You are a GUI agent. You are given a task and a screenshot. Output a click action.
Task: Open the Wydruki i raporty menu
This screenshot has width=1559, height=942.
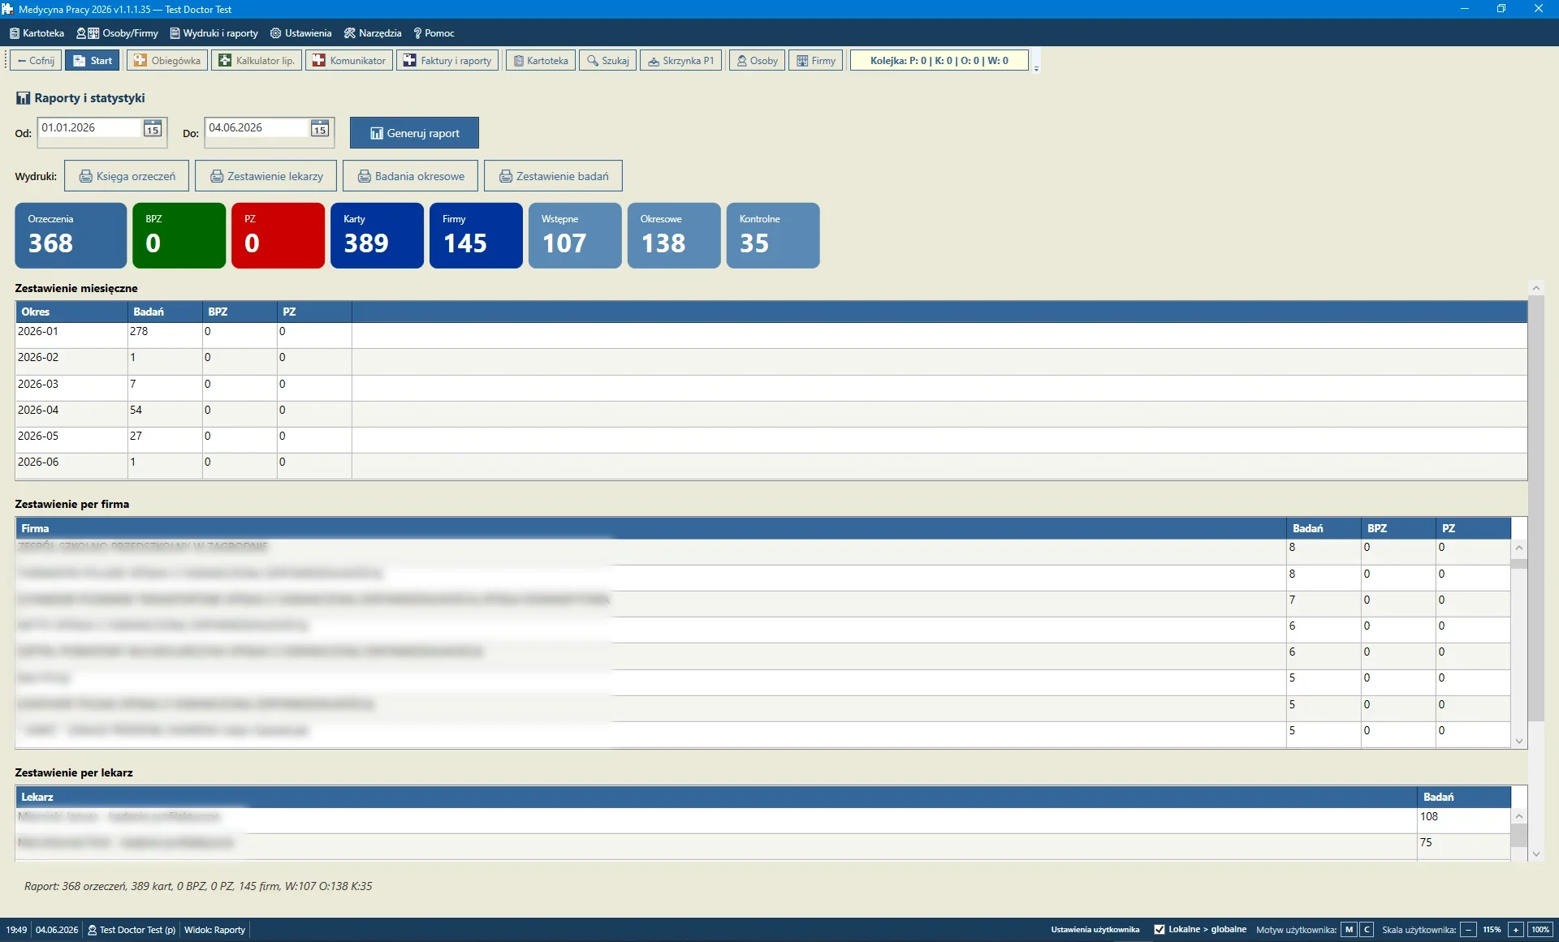click(214, 33)
